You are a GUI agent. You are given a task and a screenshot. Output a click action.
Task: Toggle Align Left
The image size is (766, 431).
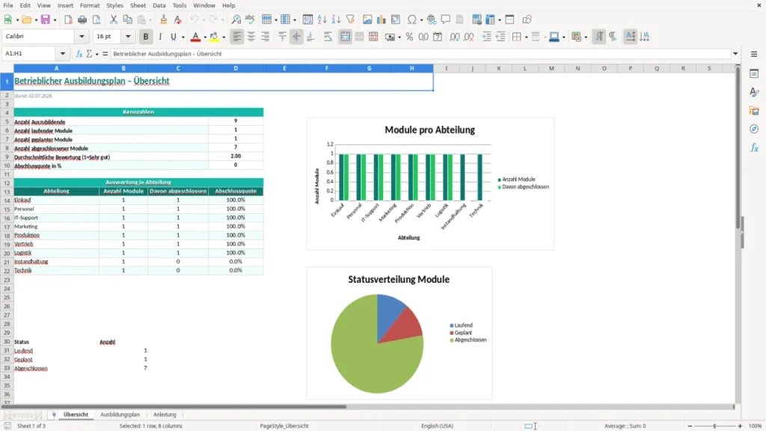tap(237, 37)
